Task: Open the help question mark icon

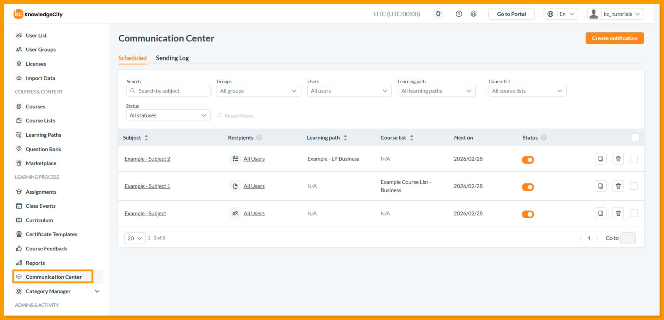Action: [459, 14]
